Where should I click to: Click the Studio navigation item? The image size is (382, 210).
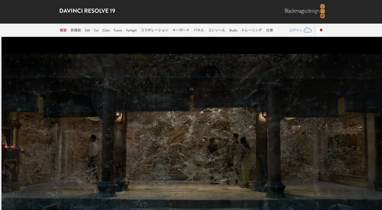(233, 30)
